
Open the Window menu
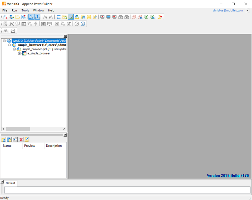(38, 10)
